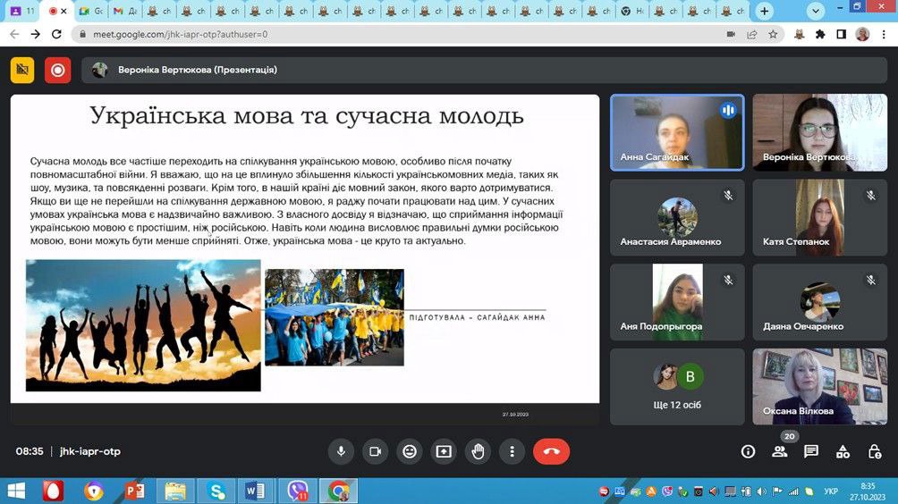Click the share page icon in address bar
Screen dimensions: 898x504
click(x=752, y=34)
